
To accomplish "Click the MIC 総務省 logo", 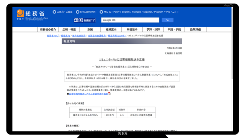I will (32, 15).
